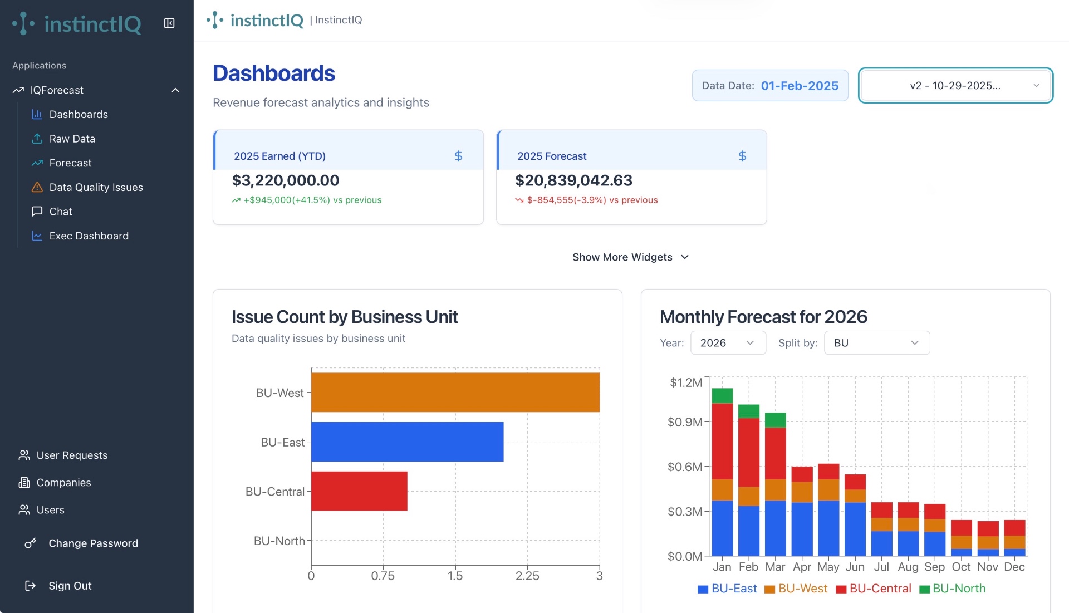Click the Companies building icon
Screen dimensions: 1069x613
tap(24, 483)
